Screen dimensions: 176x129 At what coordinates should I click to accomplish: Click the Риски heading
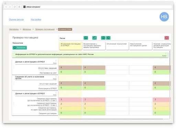pyautogui.click(x=62, y=38)
